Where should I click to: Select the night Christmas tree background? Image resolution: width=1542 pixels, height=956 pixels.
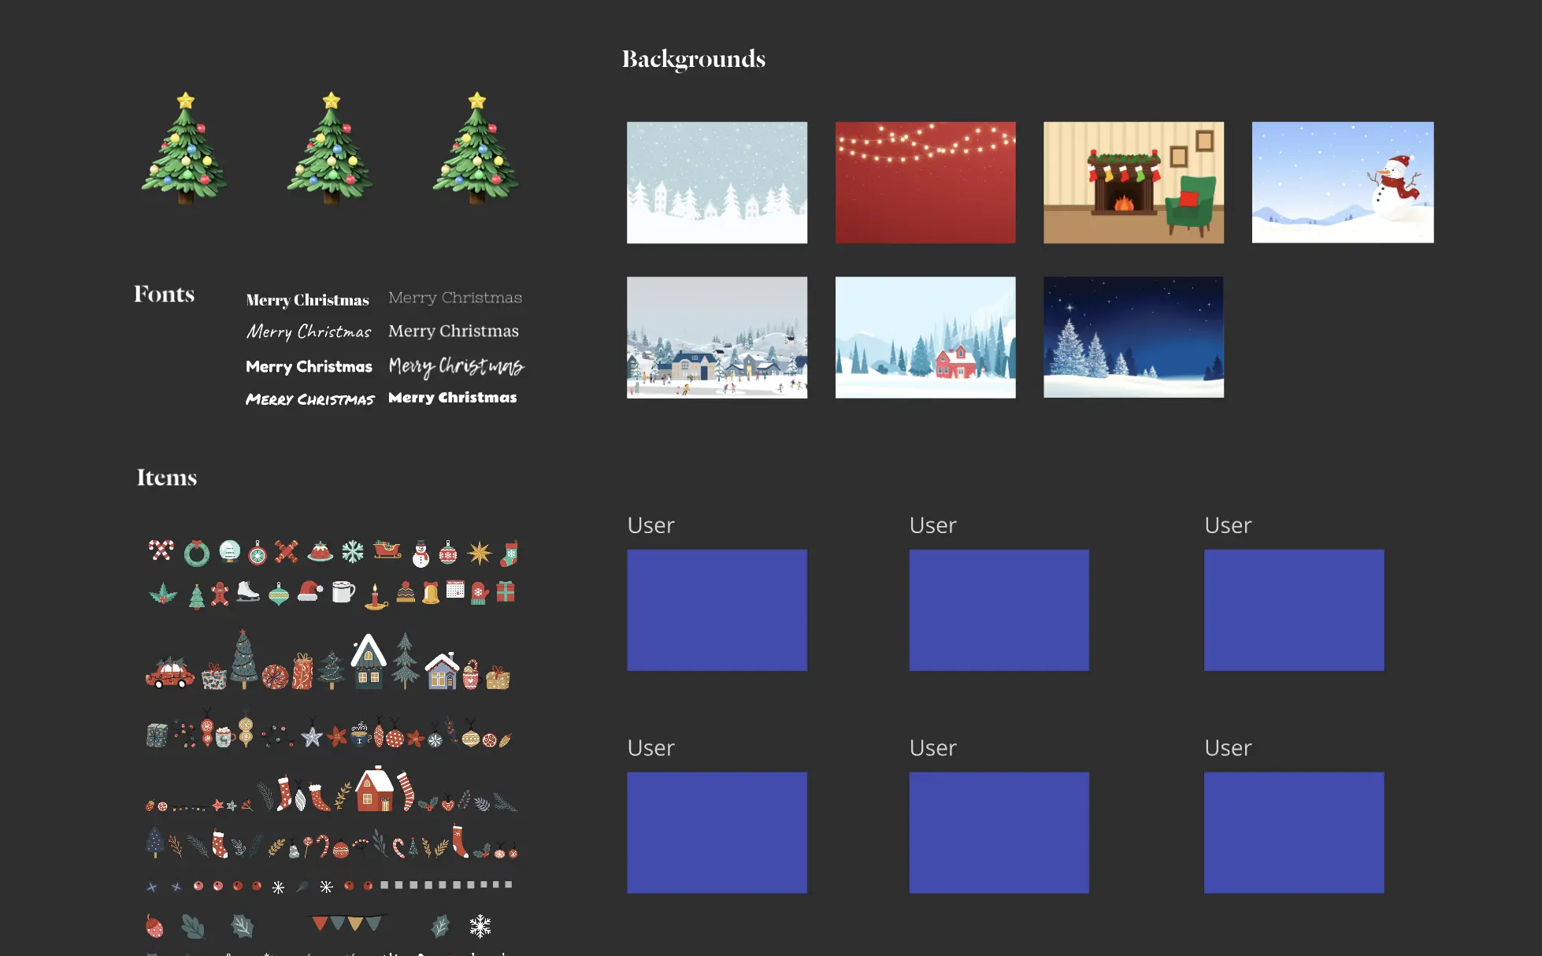pos(1132,336)
